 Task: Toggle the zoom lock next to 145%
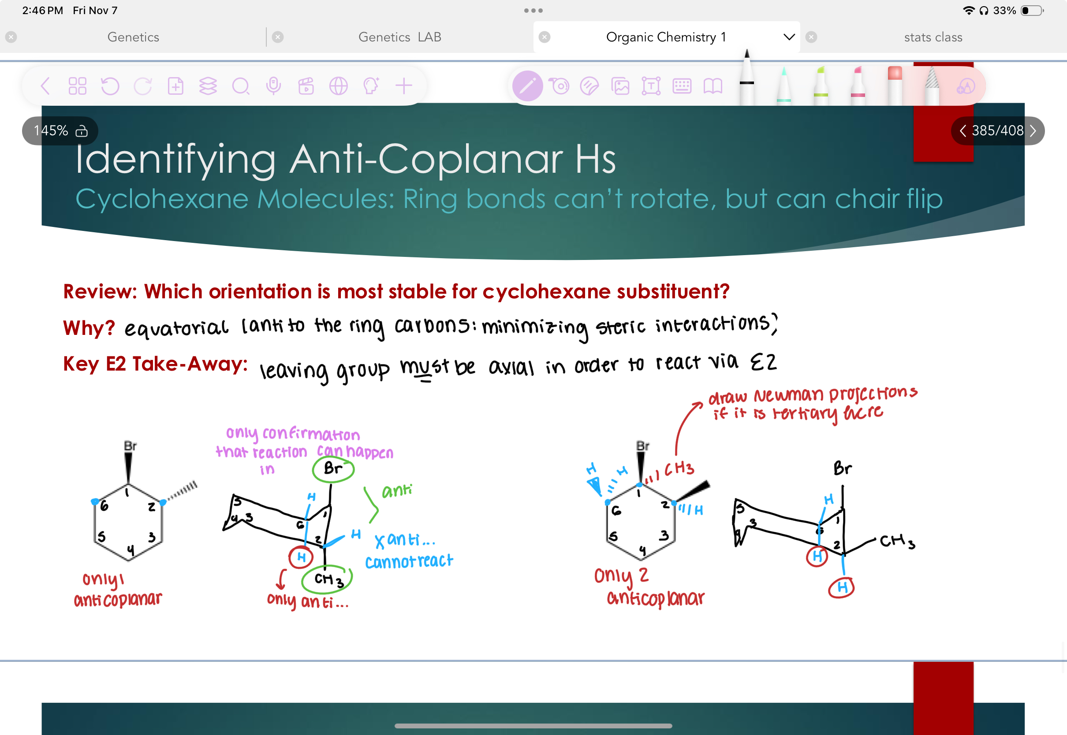coord(82,131)
